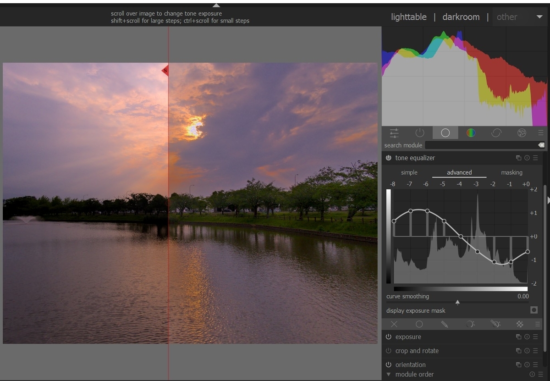The height and width of the screenshot is (381, 550).
Task: Select parametric mask blend mode
Action: (x=470, y=324)
